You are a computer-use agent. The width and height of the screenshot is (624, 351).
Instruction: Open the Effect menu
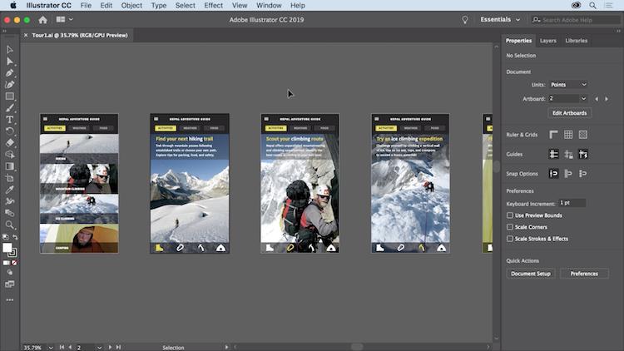(213, 5)
